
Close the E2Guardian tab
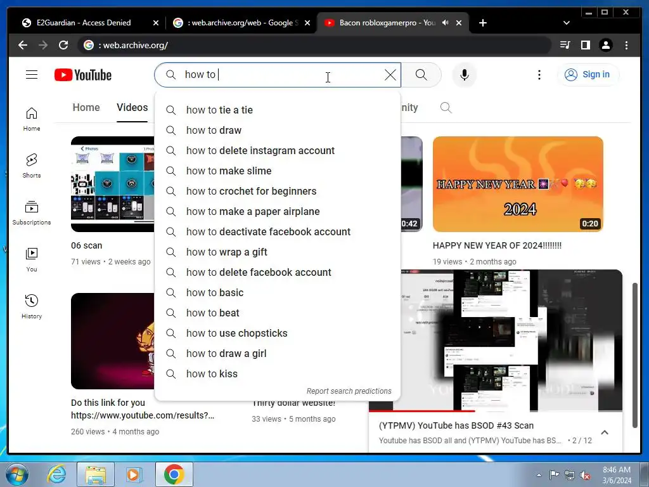(156, 23)
